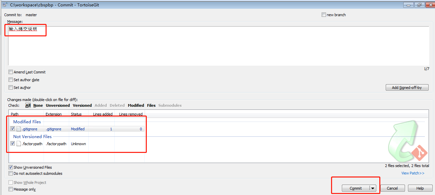The height and width of the screenshot is (195, 435).
Task: Open the Commit button dropdown arrow
Action: [373, 188]
